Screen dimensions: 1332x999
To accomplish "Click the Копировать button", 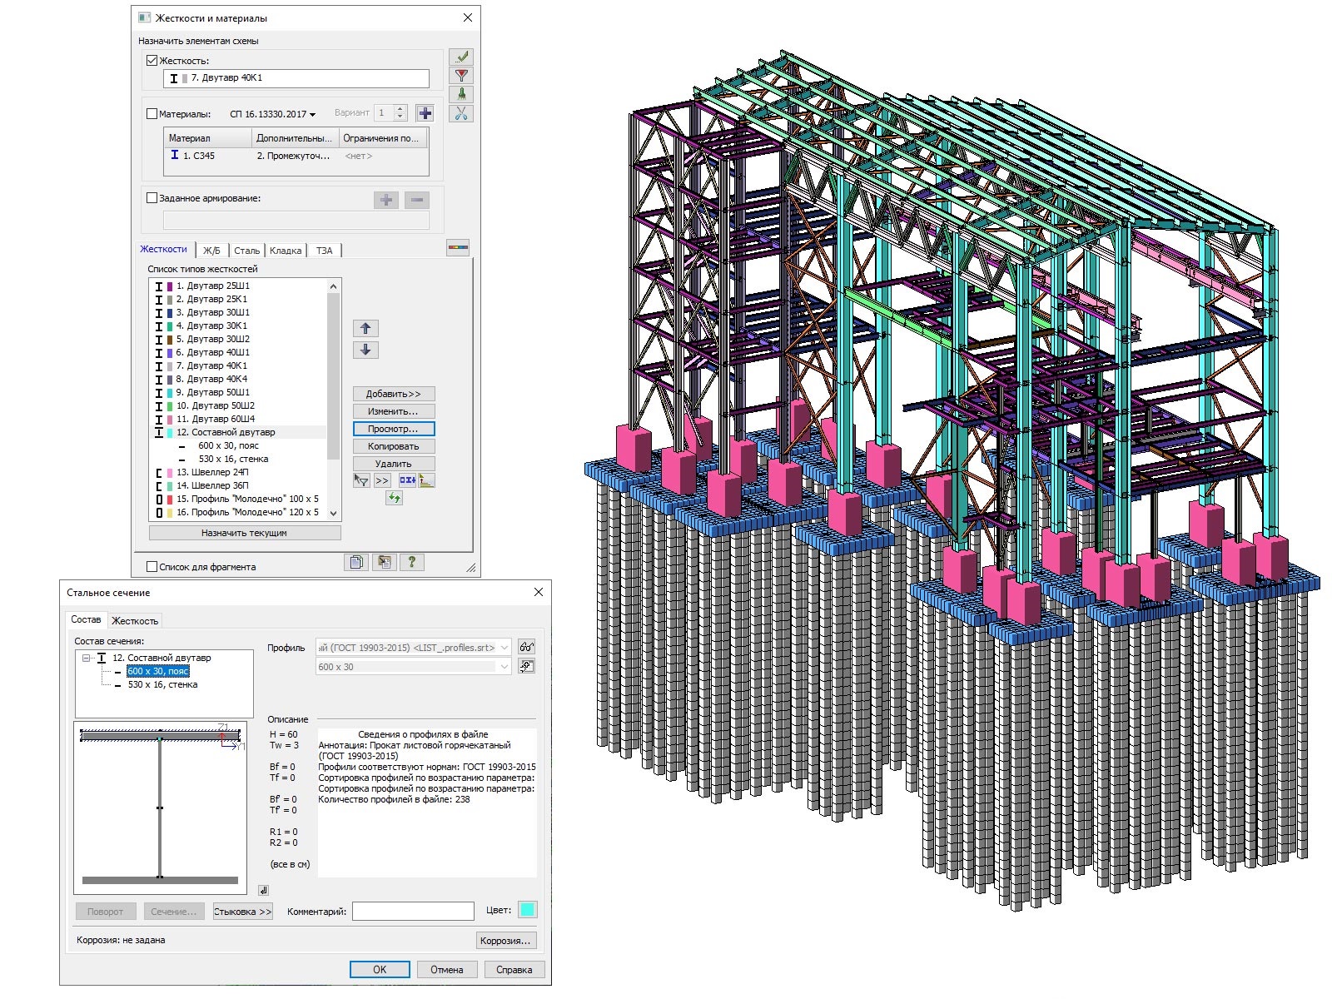I will pos(393,446).
